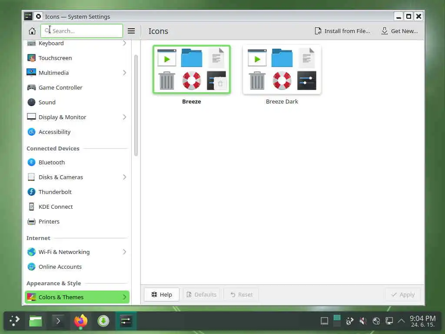
Task: Open Sound settings
Action: tap(77, 102)
